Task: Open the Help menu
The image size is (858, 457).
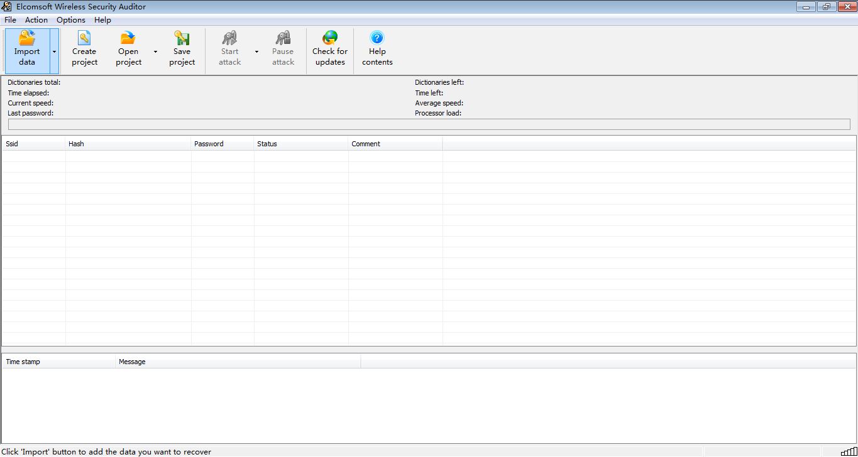Action: point(102,20)
